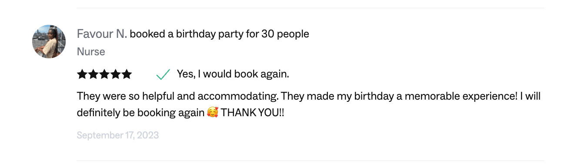Click 'Yes, I would book again.' text
The width and height of the screenshot is (581, 168).
pyautogui.click(x=233, y=74)
